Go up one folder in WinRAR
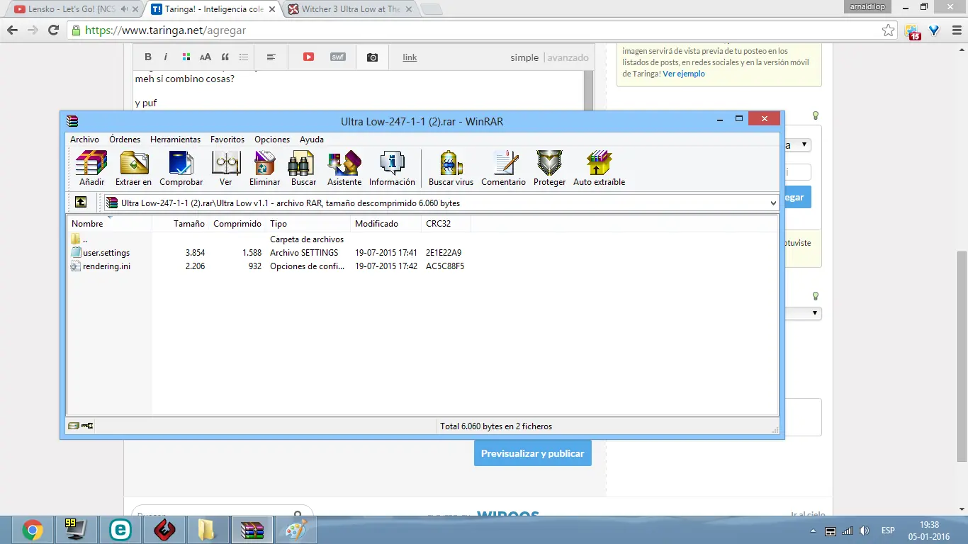The width and height of the screenshot is (968, 544). (81, 203)
